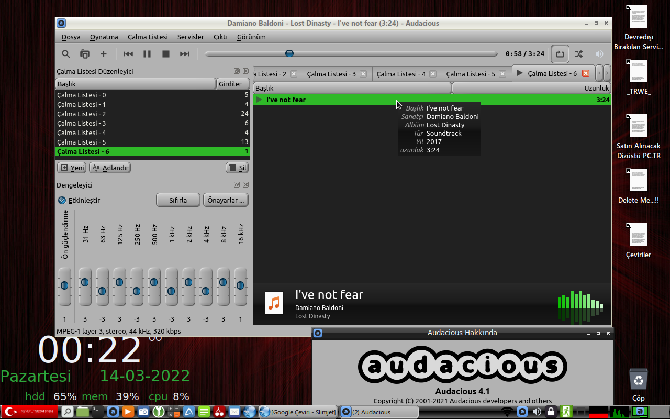Sort tracks by the Uzunluk column
Viewport: 670px width, 419px height.
pos(531,88)
